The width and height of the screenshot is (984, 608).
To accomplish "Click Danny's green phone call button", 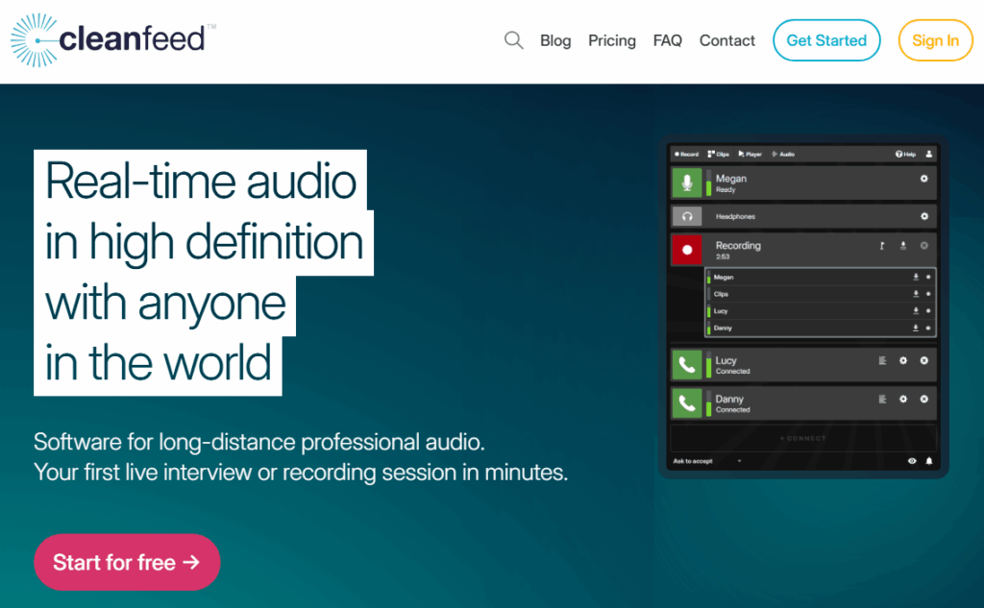I will pyautogui.click(x=686, y=402).
